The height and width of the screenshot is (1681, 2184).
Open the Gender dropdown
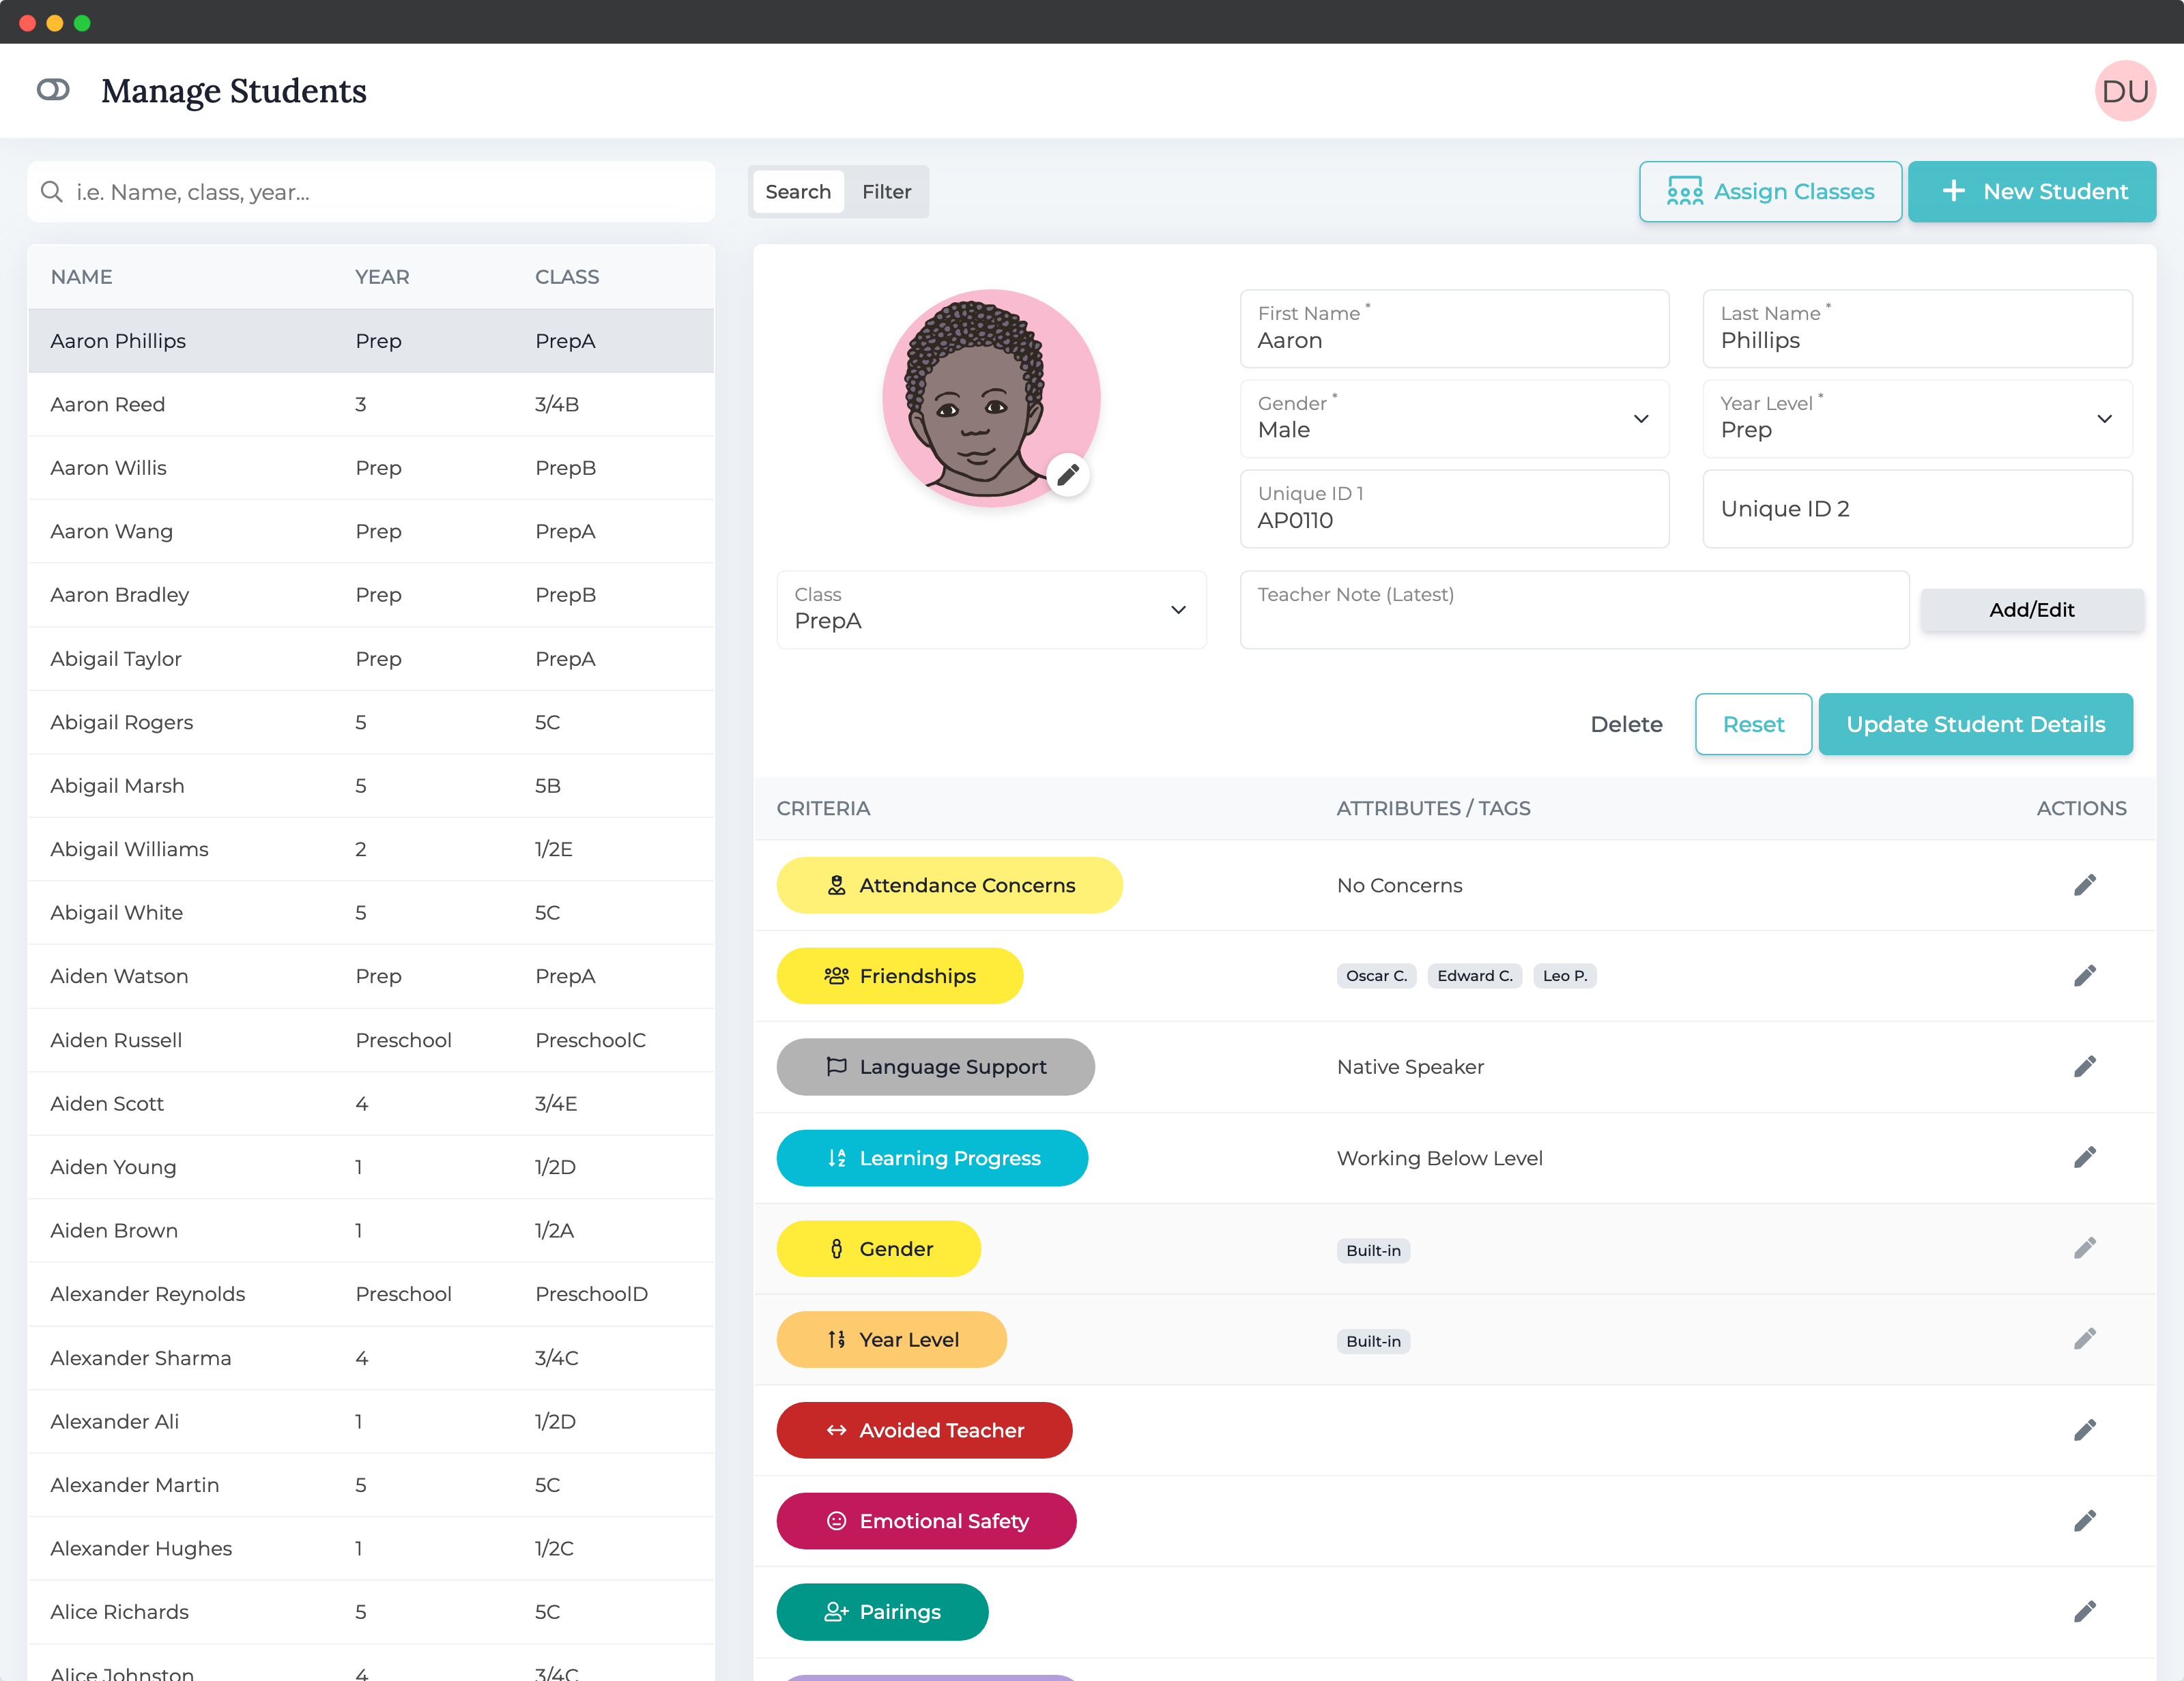(1454, 419)
